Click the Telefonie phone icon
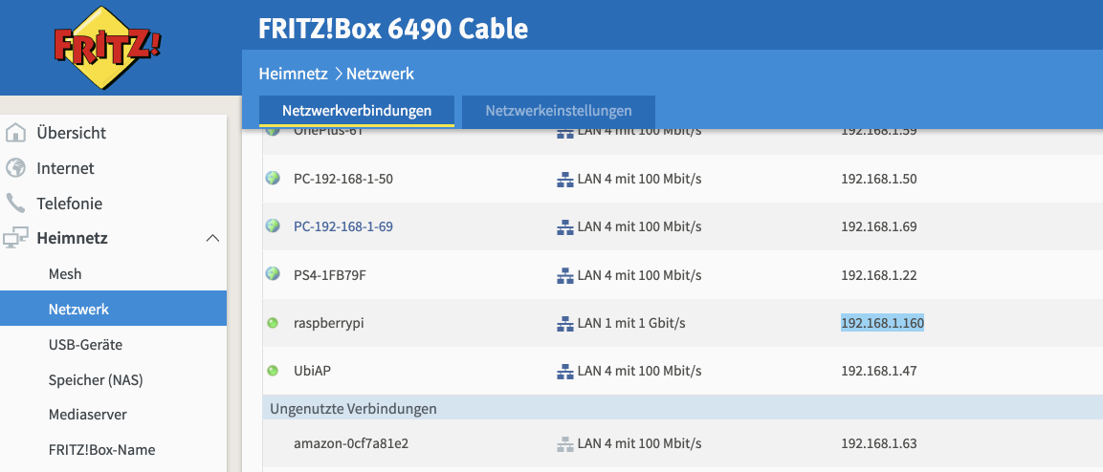Image resolution: width=1103 pixels, height=472 pixels. 16,204
